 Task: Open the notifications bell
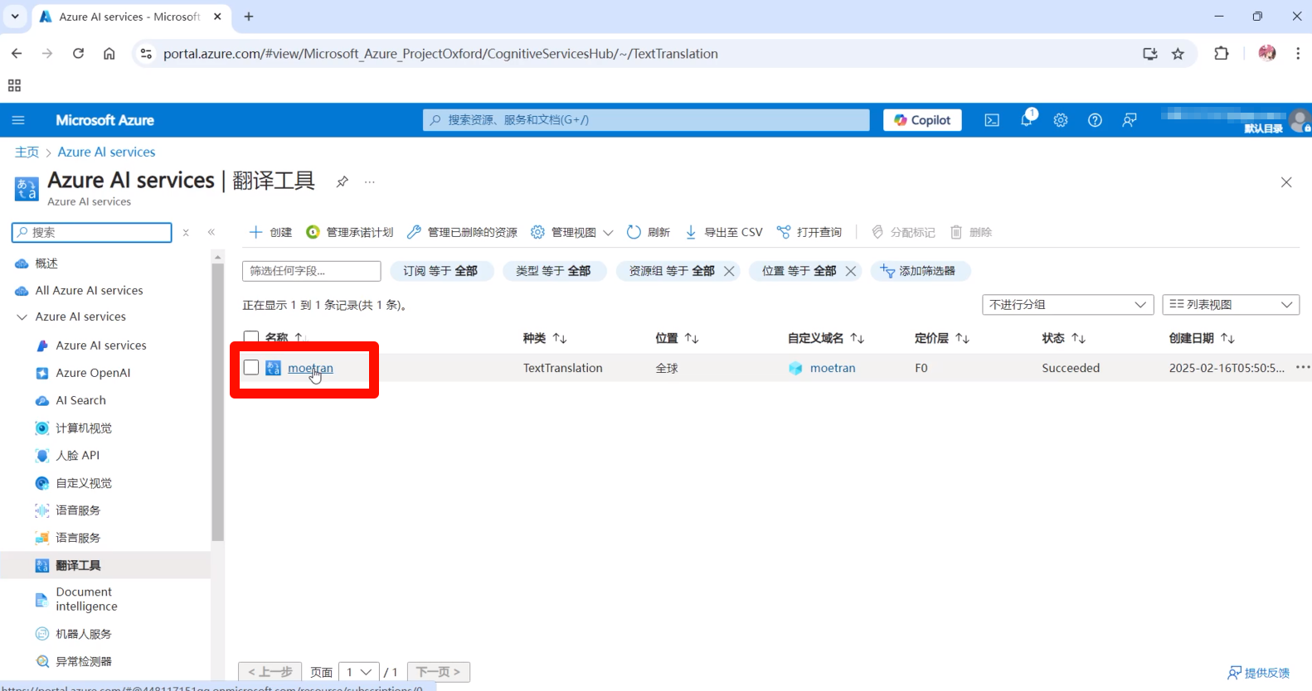tap(1027, 120)
